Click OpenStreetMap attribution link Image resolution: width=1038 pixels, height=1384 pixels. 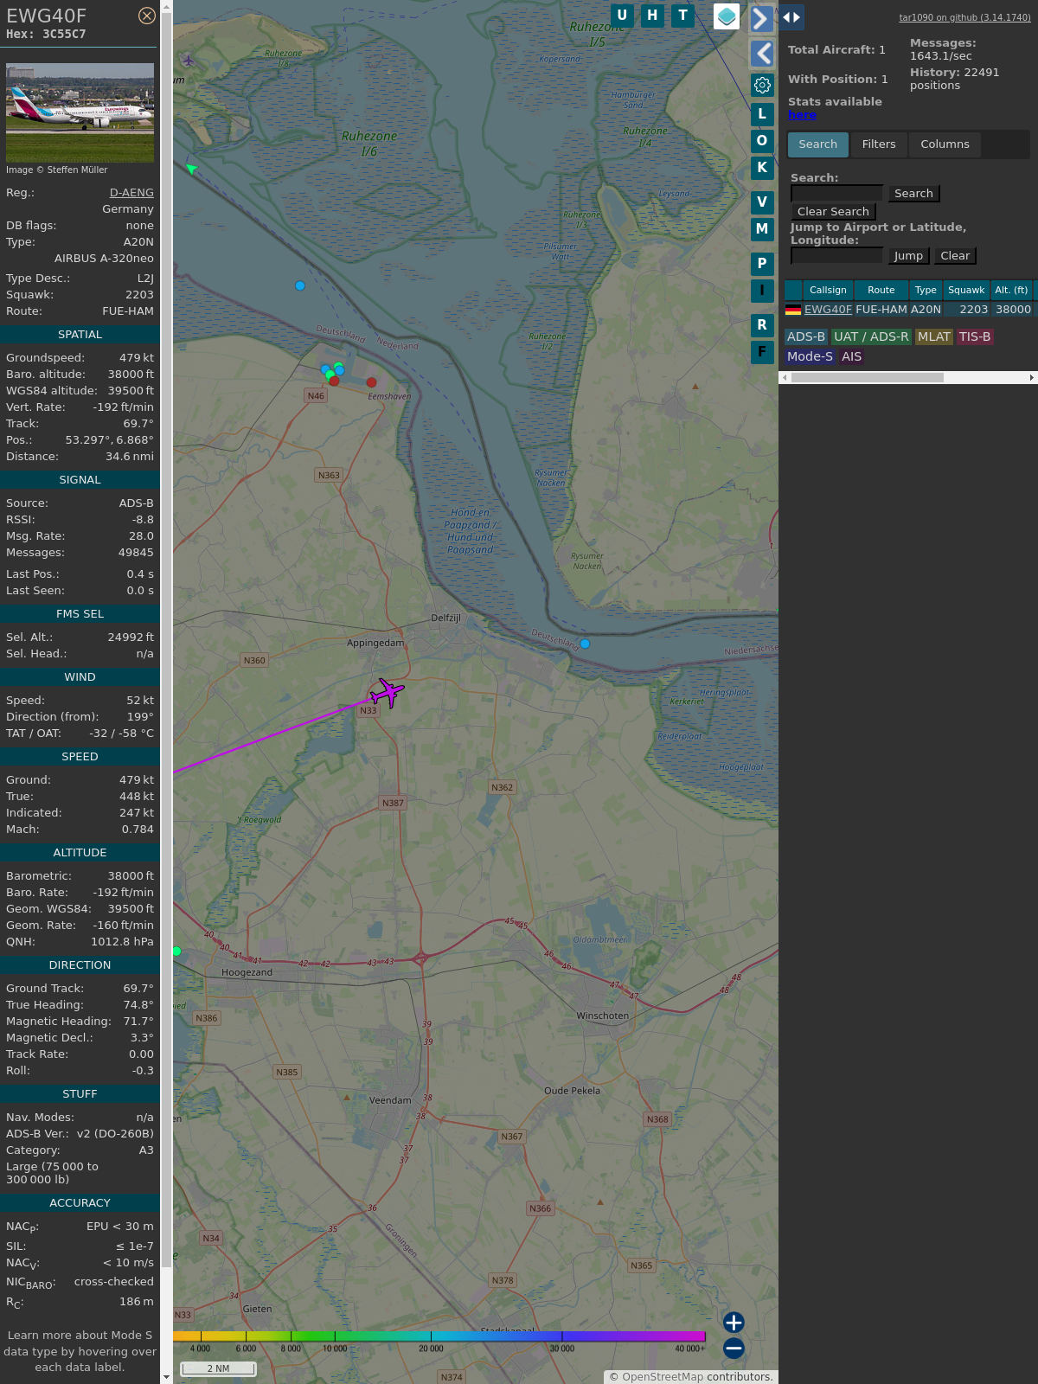[x=663, y=1377]
